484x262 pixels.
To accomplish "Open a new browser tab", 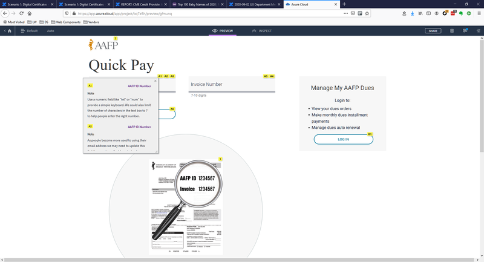I will (344, 4).
